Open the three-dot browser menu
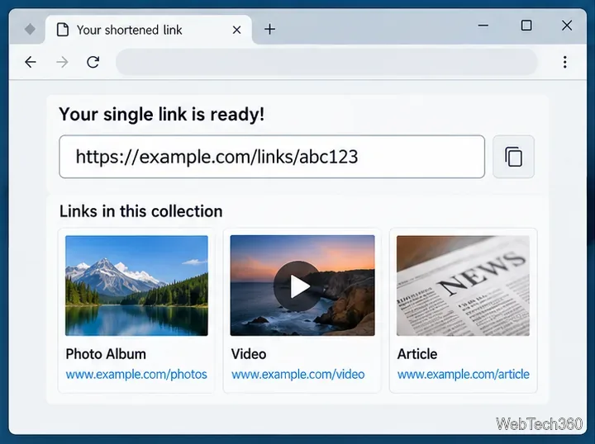This screenshot has width=595, height=444. pyautogui.click(x=565, y=62)
